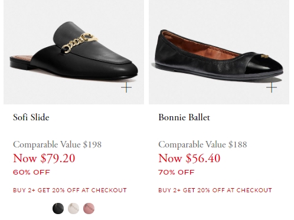Click Sofi Slide's Buy 2+ checkout promo
294x220 pixels.
click(x=70, y=191)
